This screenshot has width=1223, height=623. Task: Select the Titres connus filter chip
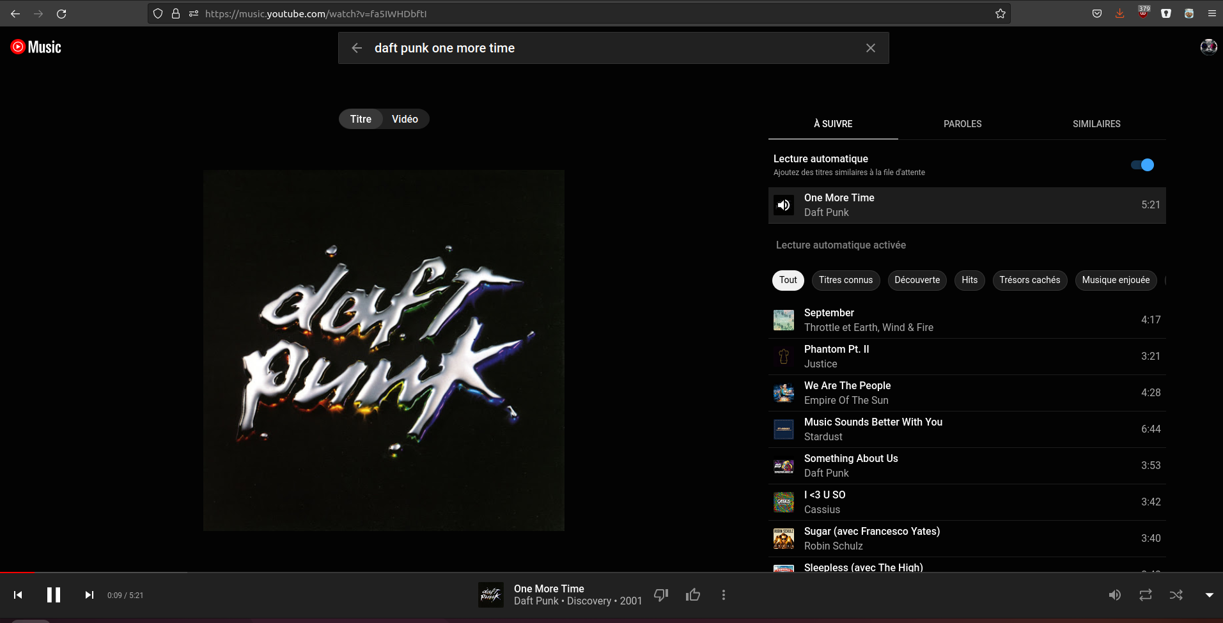tap(846, 280)
